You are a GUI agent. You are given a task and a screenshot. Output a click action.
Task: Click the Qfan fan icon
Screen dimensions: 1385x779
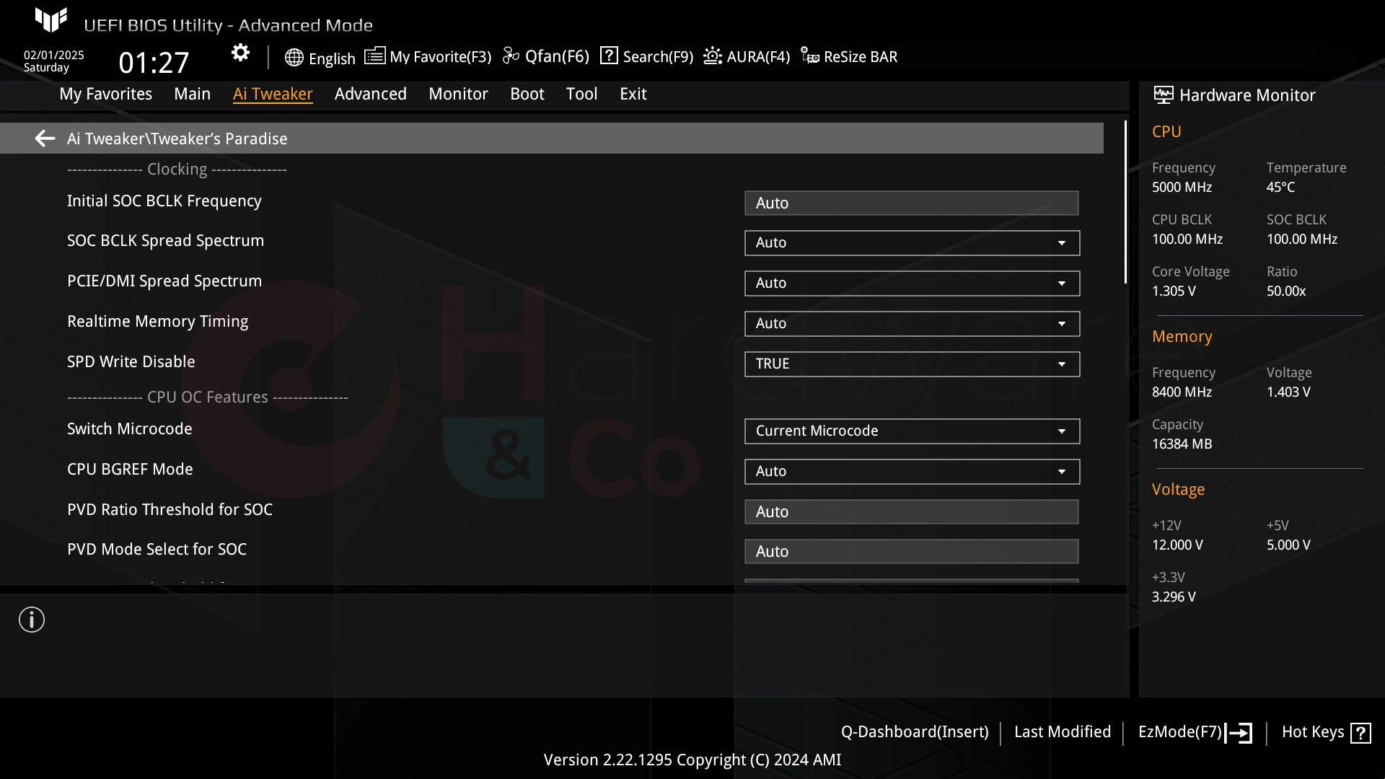511,56
